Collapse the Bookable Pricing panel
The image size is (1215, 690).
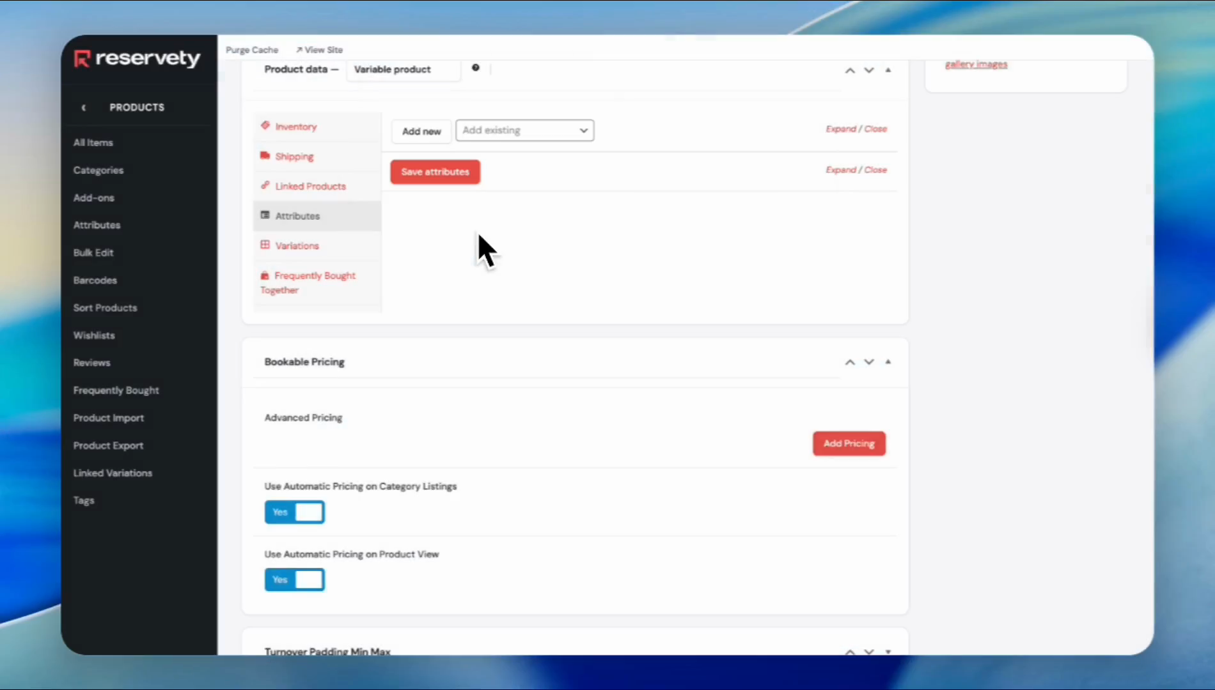pos(888,362)
